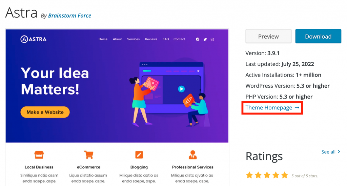Viewport: 347px width, 186px height.
Task: Click the Last updated July 25, 2022 text
Action: point(280,64)
